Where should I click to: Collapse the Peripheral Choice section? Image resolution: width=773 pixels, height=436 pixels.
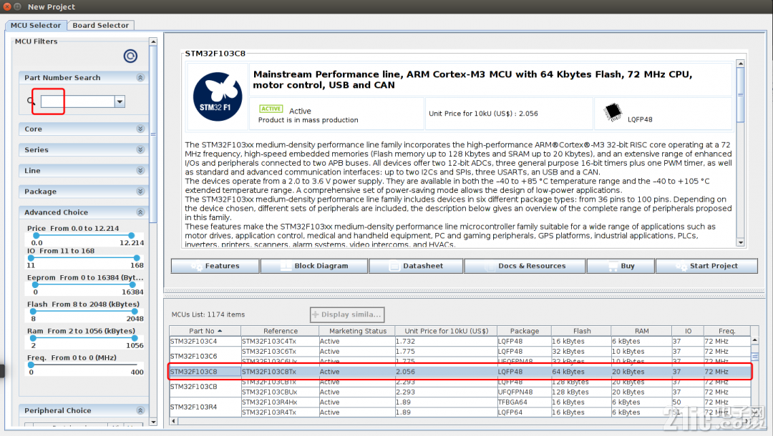pos(140,410)
